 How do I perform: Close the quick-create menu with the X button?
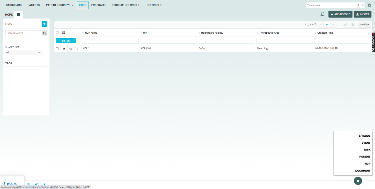coord(358,181)
